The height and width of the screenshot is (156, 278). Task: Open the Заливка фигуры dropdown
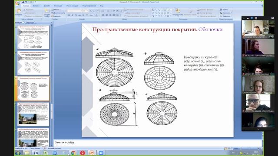[x=205, y=10]
